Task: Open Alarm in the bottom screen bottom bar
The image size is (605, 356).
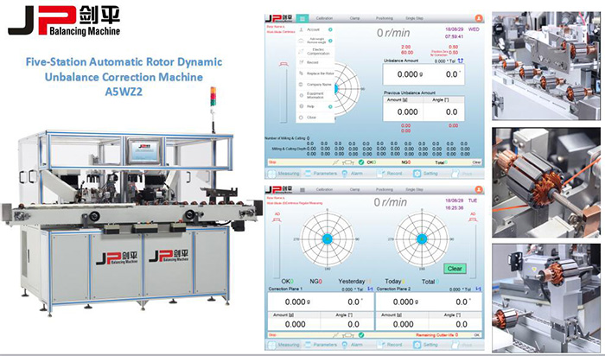Action: tap(353, 345)
